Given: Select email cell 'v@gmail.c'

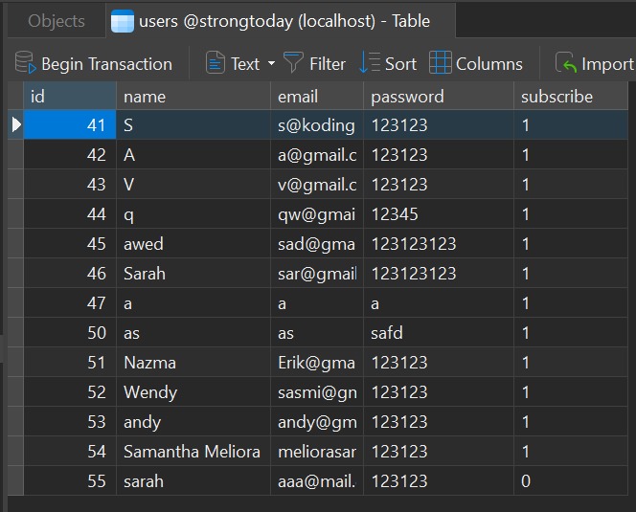Looking at the screenshot, I should point(317,184).
